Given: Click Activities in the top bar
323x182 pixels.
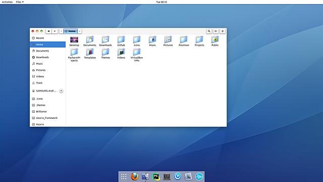Looking at the screenshot, I should (7, 2).
